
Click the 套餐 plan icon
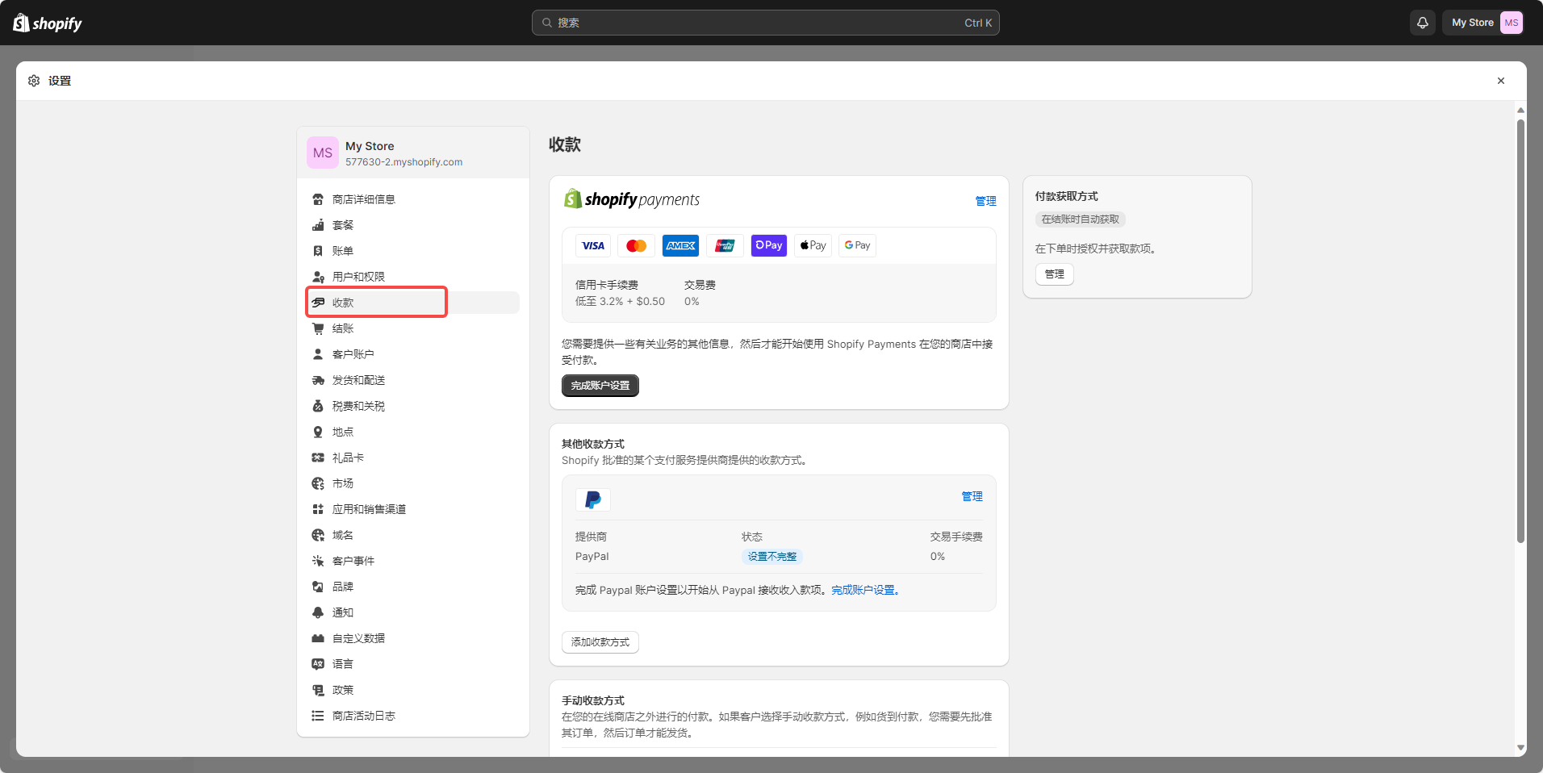(x=318, y=225)
